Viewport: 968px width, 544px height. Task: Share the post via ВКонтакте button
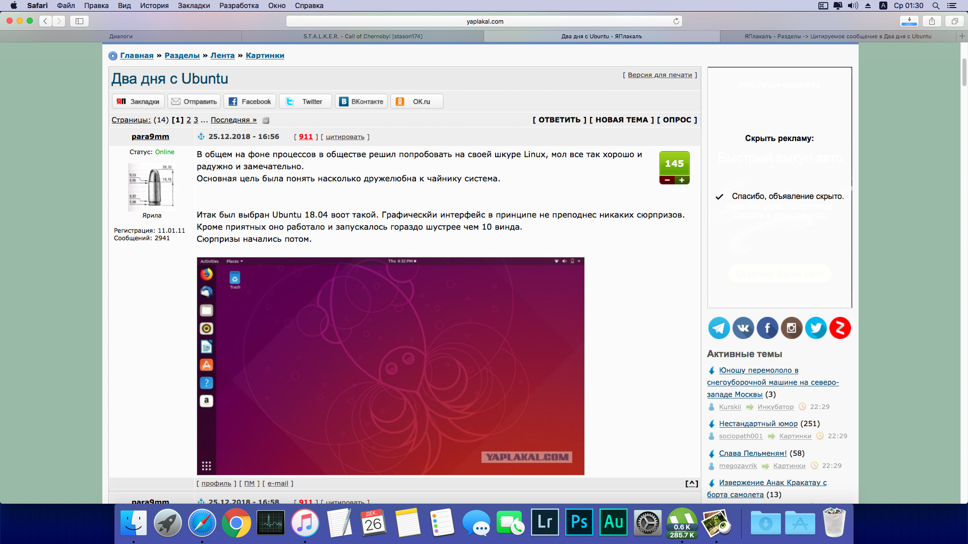click(x=361, y=101)
